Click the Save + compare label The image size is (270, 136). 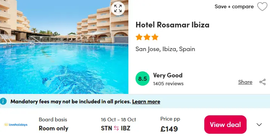pos(234,6)
